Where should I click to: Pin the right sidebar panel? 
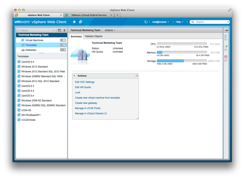(226, 30)
